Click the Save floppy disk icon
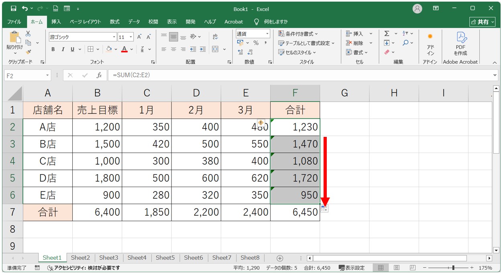Screen dimensions: 503x275 (x=13, y=8)
